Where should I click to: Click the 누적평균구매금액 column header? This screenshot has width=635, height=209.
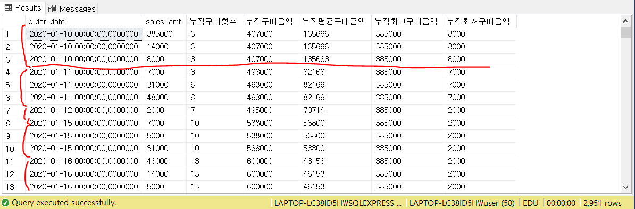tap(336, 21)
